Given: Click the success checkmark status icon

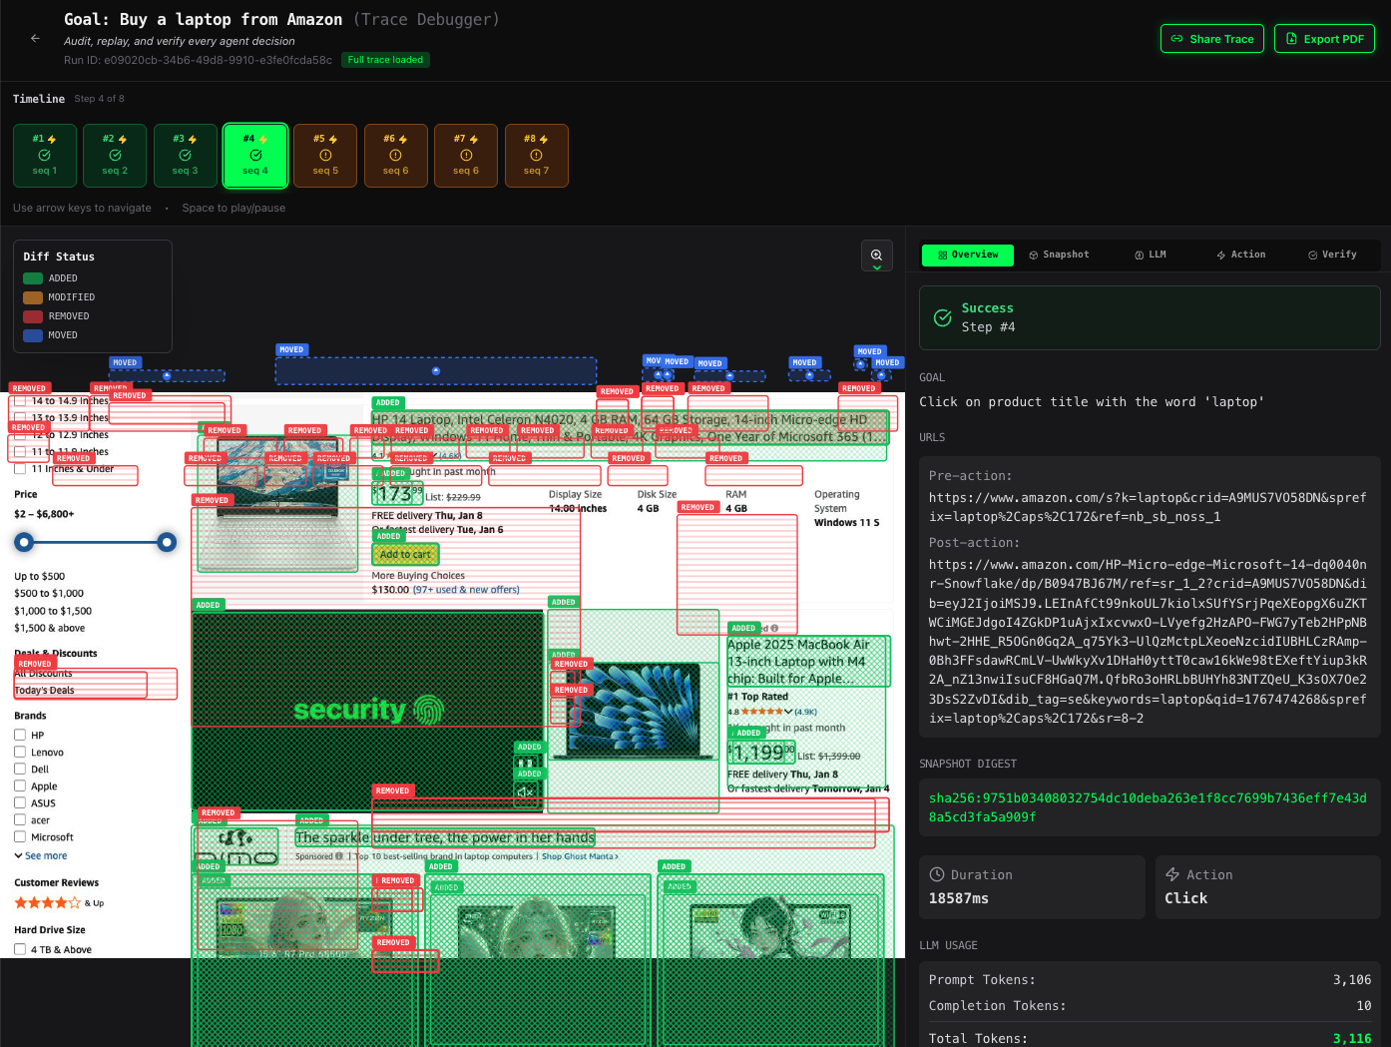Looking at the screenshot, I should [x=942, y=317].
